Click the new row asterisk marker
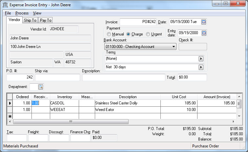 point(10,116)
